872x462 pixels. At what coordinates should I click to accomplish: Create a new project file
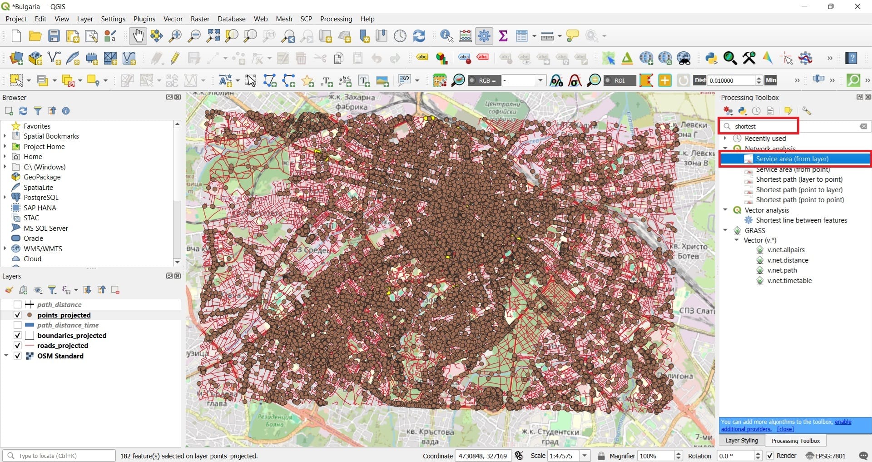(x=16, y=36)
